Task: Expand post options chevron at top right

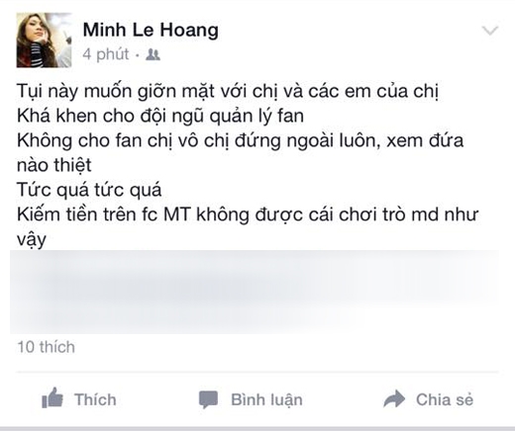Action: [490, 31]
